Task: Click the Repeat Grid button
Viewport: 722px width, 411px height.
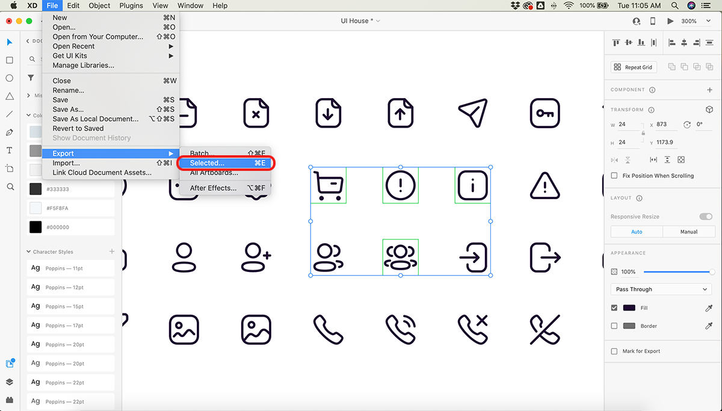Action: click(x=634, y=67)
